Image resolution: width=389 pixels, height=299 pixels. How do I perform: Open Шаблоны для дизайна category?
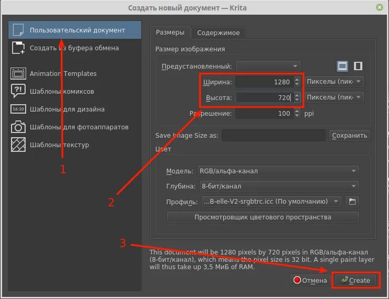pos(75,109)
